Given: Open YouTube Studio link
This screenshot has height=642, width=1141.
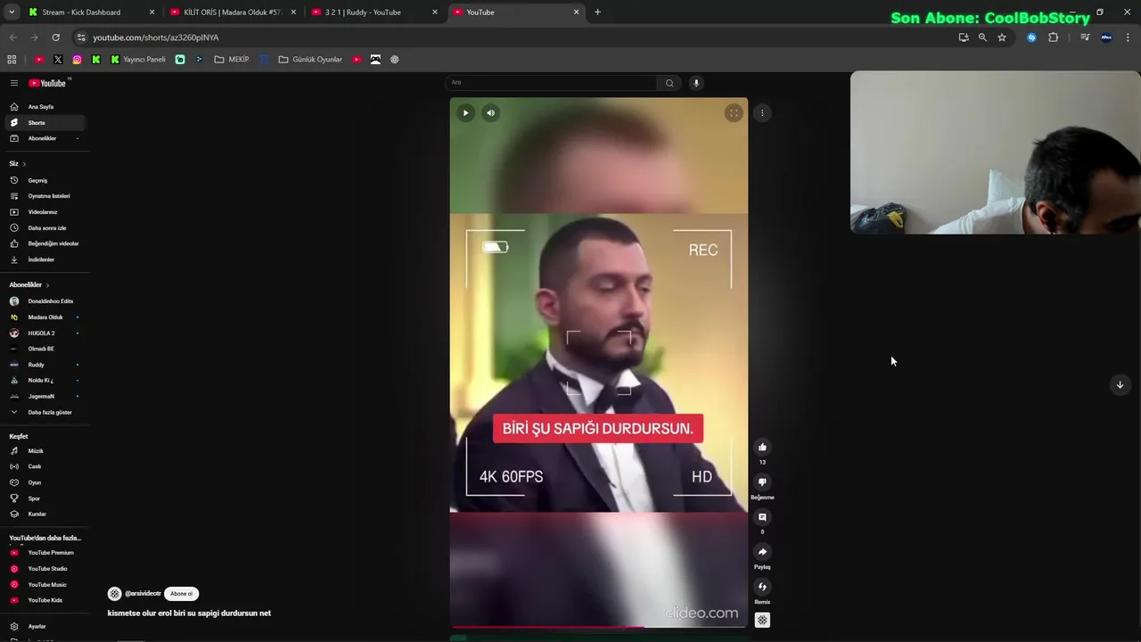Looking at the screenshot, I should 45,569.
